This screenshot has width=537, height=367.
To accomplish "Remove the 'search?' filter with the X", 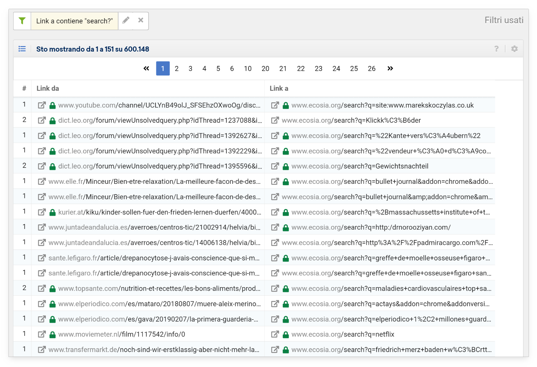I will coord(141,20).
